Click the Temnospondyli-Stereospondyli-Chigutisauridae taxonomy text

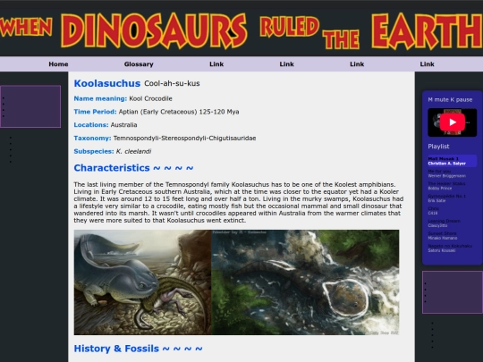point(184,138)
